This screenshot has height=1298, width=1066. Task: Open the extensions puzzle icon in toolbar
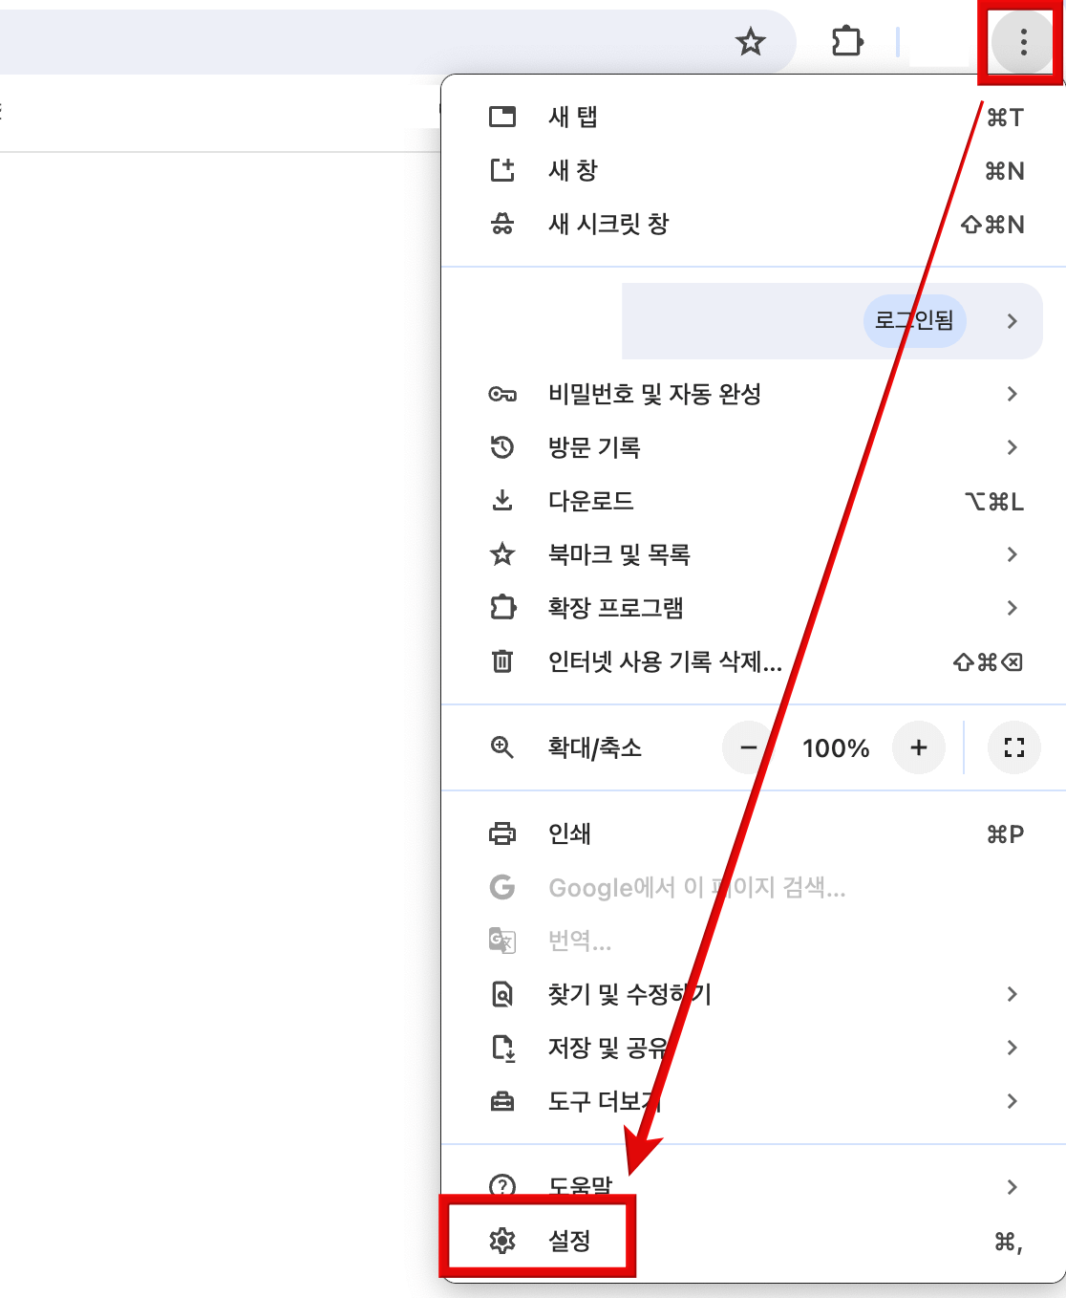848,42
